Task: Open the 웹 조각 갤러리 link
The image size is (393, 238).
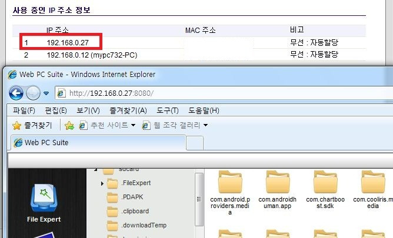Action: (x=171, y=125)
